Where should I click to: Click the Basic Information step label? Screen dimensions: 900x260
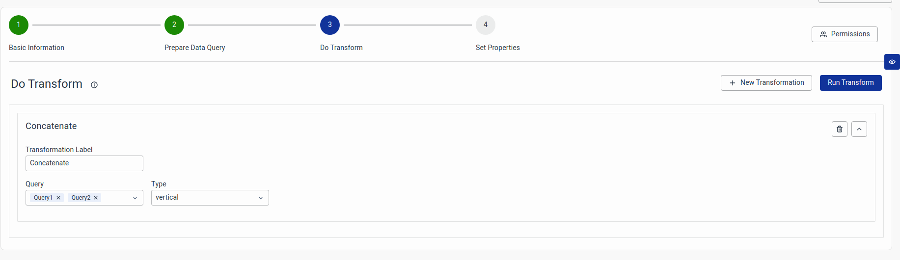pos(37,48)
